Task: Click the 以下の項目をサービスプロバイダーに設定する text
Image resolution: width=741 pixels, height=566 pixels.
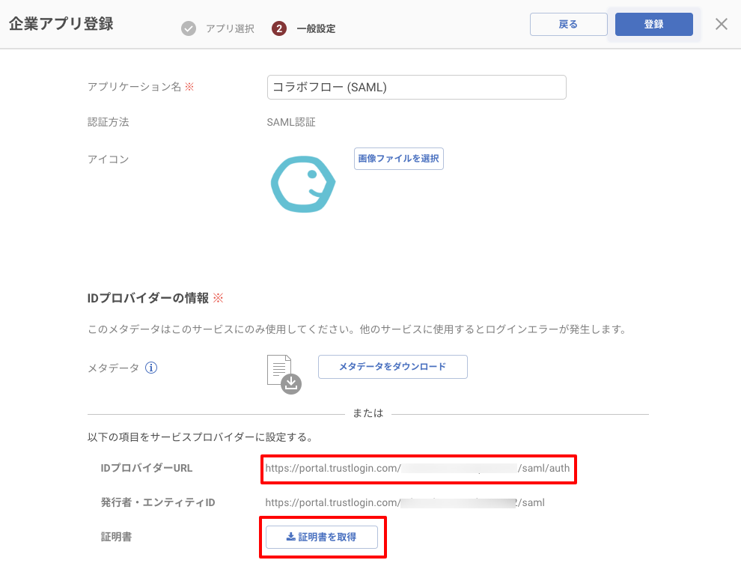Action: [x=201, y=437]
